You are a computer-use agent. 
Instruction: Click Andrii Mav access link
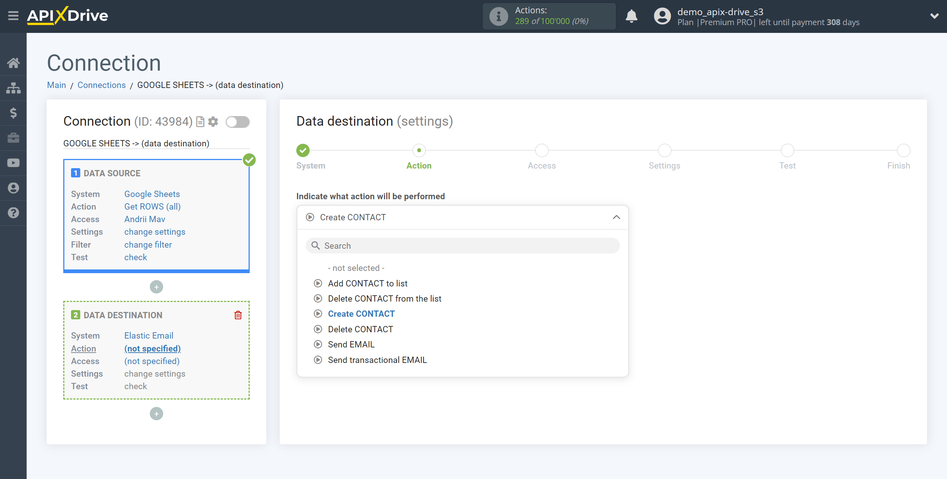pos(145,219)
